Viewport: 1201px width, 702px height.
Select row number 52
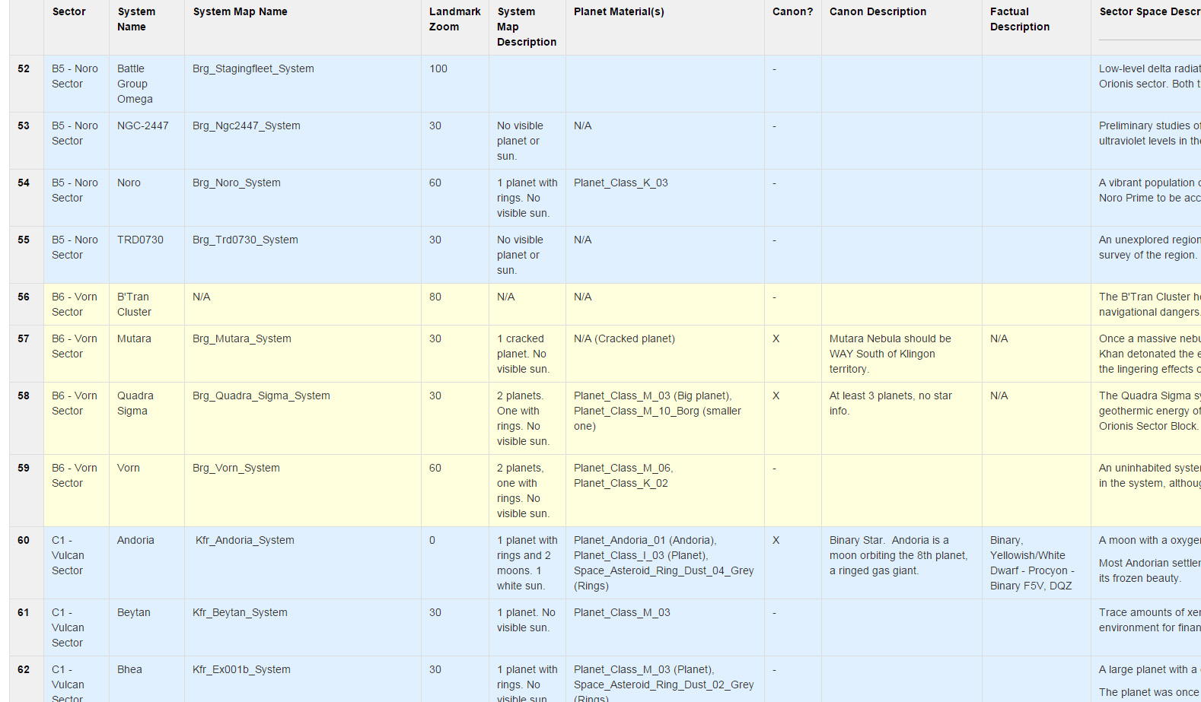coord(27,84)
